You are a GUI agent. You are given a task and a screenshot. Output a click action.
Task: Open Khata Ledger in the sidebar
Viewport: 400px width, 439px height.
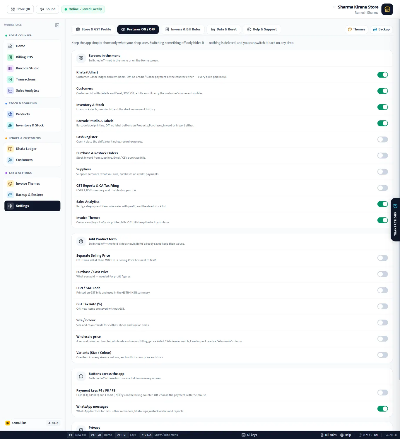pyautogui.click(x=32, y=149)
